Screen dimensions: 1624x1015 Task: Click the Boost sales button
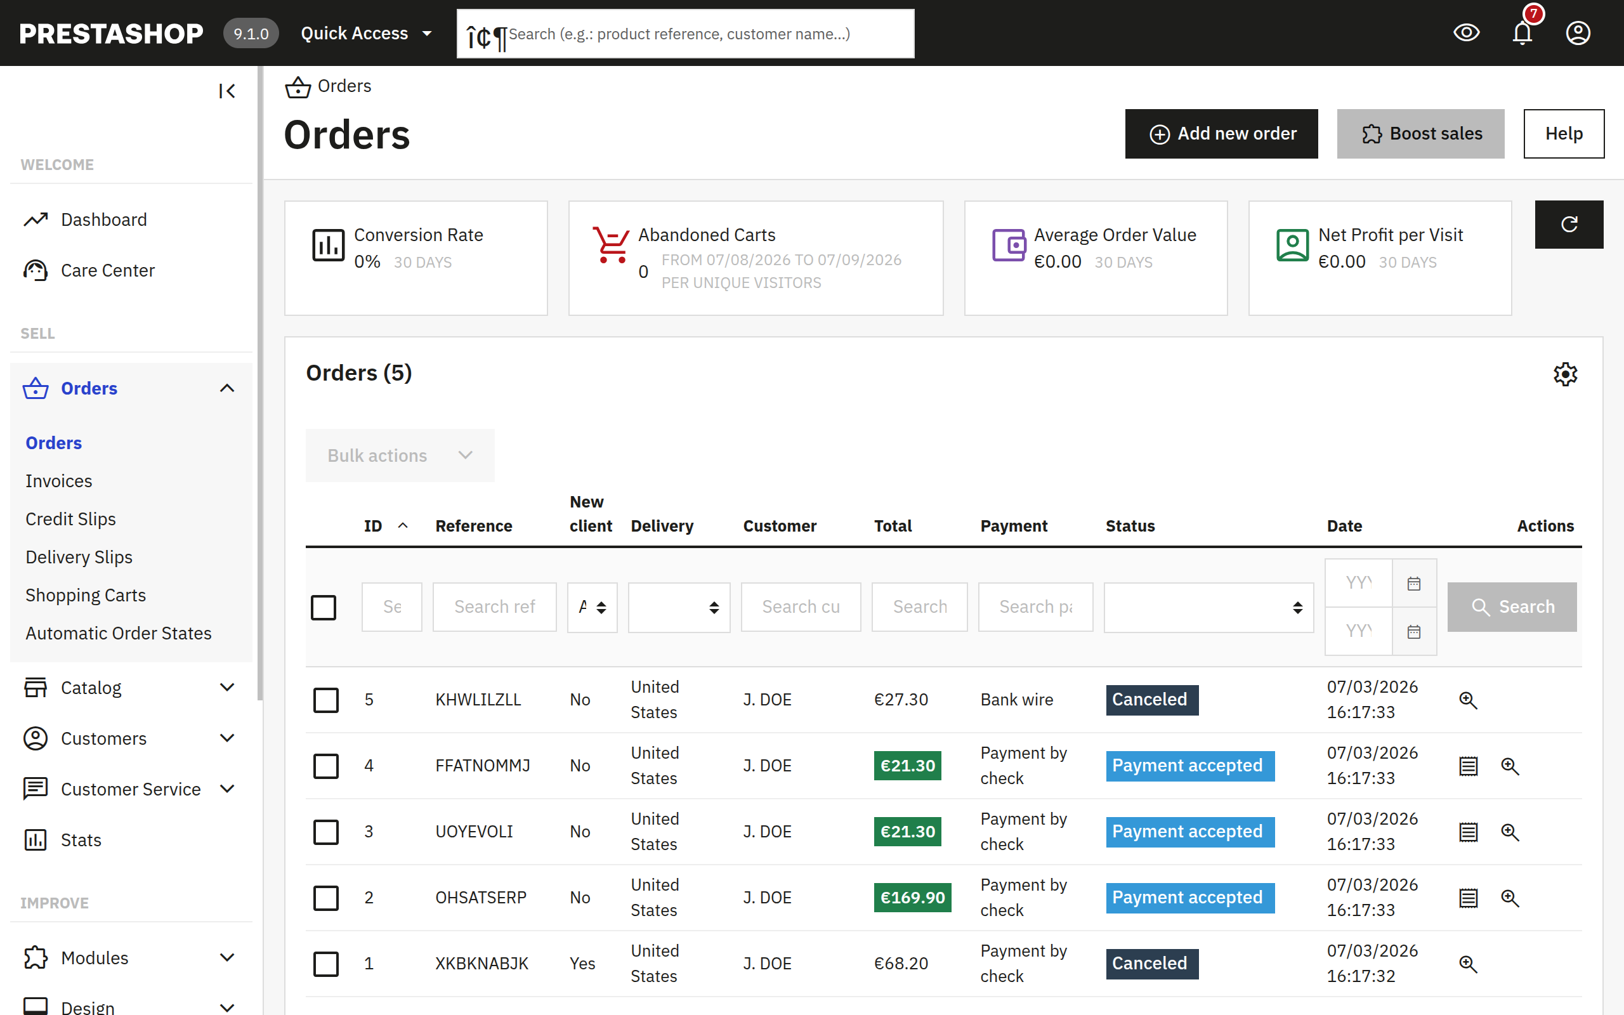tap(1420, 134)
